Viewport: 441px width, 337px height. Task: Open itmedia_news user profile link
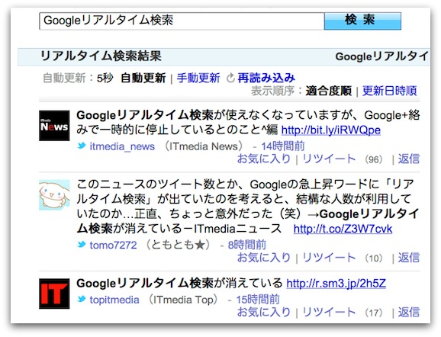(x=122, y=146)
